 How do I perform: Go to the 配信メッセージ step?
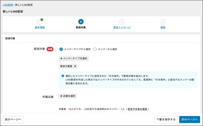(122, 27)
